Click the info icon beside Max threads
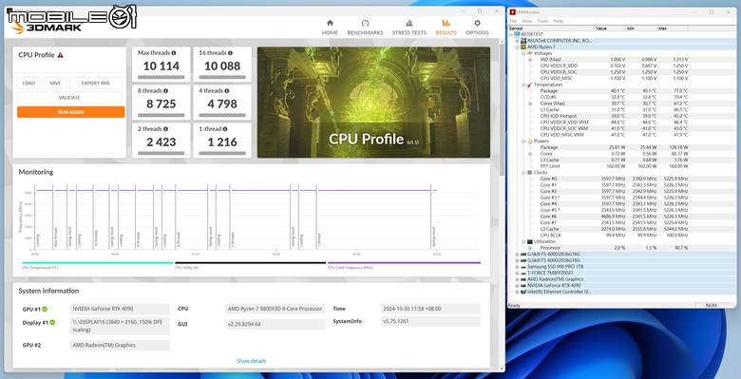Screen dimensions: 741x379 coord(174,53)
